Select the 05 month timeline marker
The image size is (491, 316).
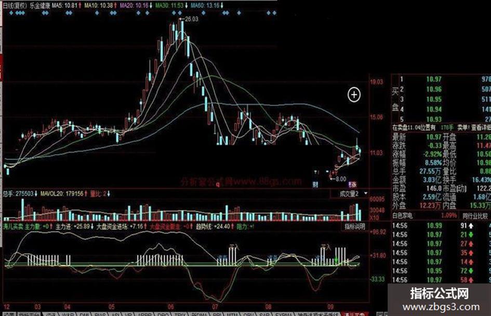112,307
